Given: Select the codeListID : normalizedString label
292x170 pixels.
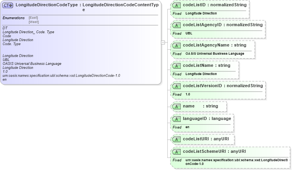Looking at the screenshot, I should [215, 5].
